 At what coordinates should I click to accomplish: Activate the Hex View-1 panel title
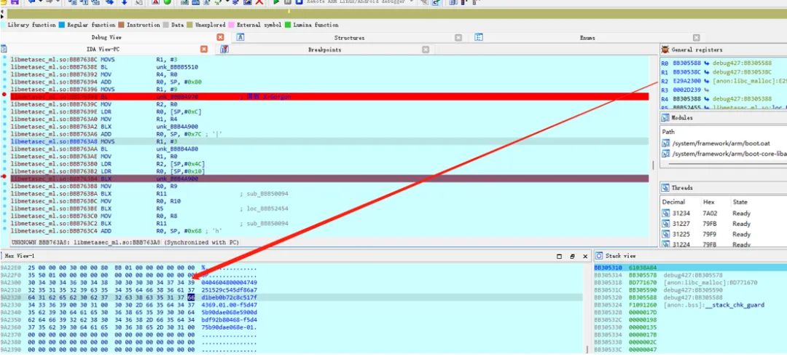(x=20, y=256)
